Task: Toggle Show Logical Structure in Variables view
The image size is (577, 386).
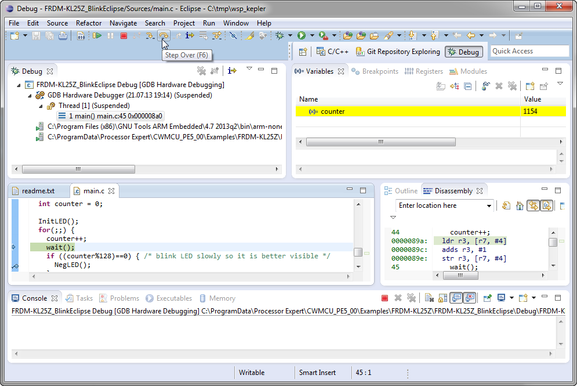Action: pyautogui.click(x=455, y=86)
